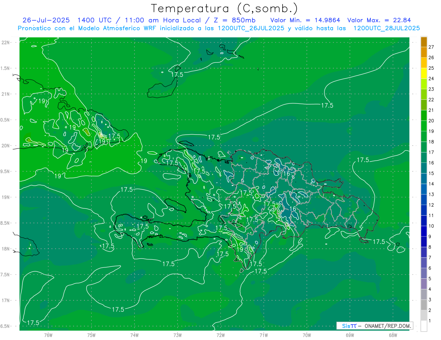The height and width of the screenshot is (340, 441).
Task: Click longitude axis label "73W"
Action: tap(178, 335)
